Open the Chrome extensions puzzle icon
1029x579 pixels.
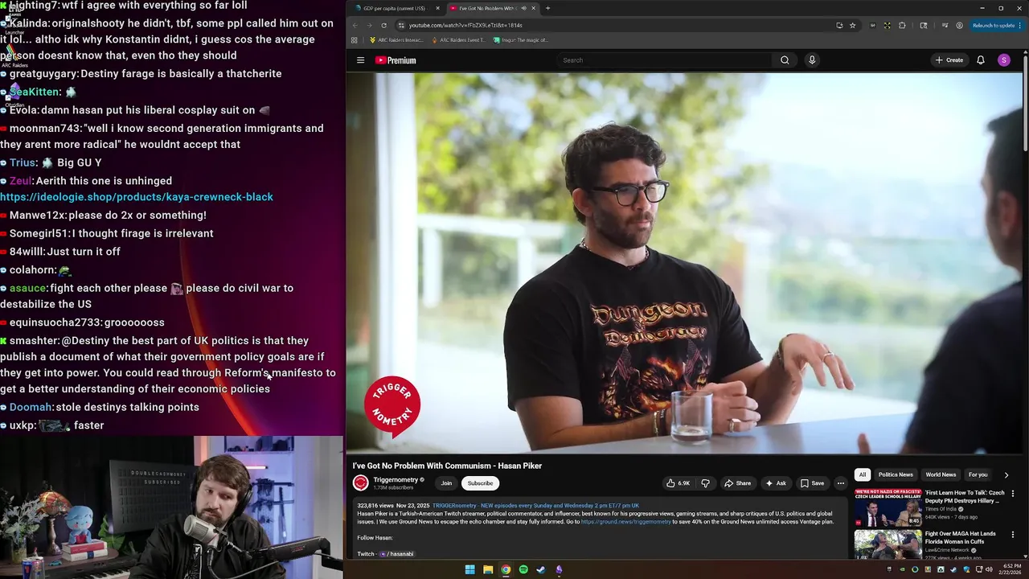click(x=902, y=25)
